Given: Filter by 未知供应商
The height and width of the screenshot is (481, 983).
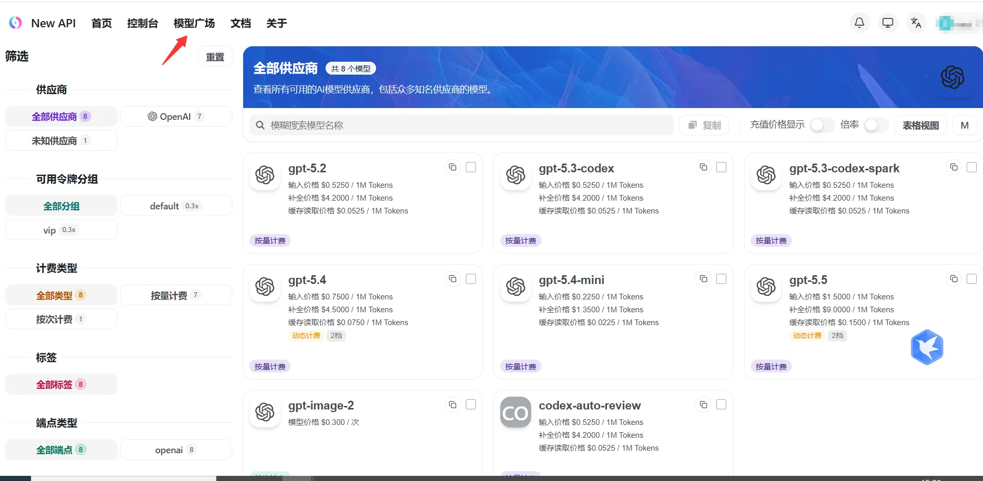Looking at the screenshot, I should [61, 140].
